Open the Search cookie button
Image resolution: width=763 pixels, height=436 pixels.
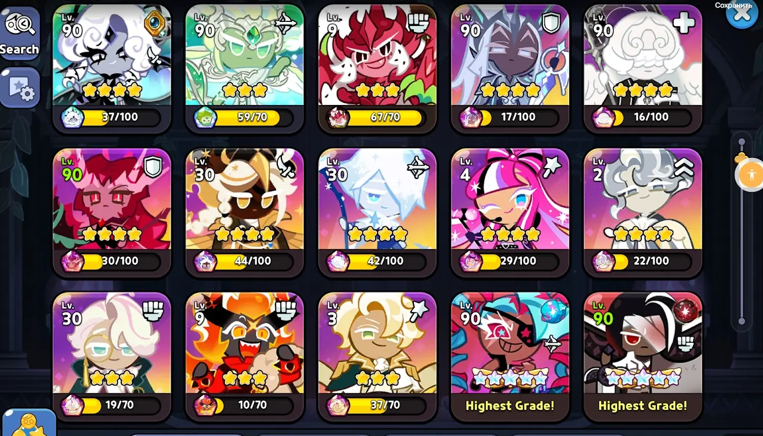click(x=20, y=34)
